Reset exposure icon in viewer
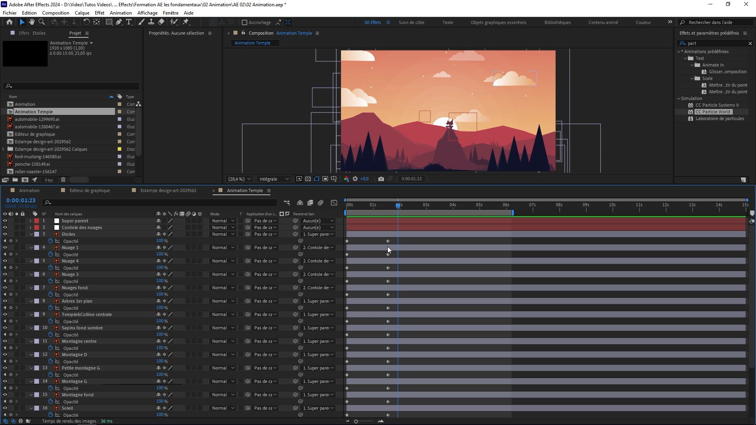Screen dimensions: 756x425 point(355,179)
